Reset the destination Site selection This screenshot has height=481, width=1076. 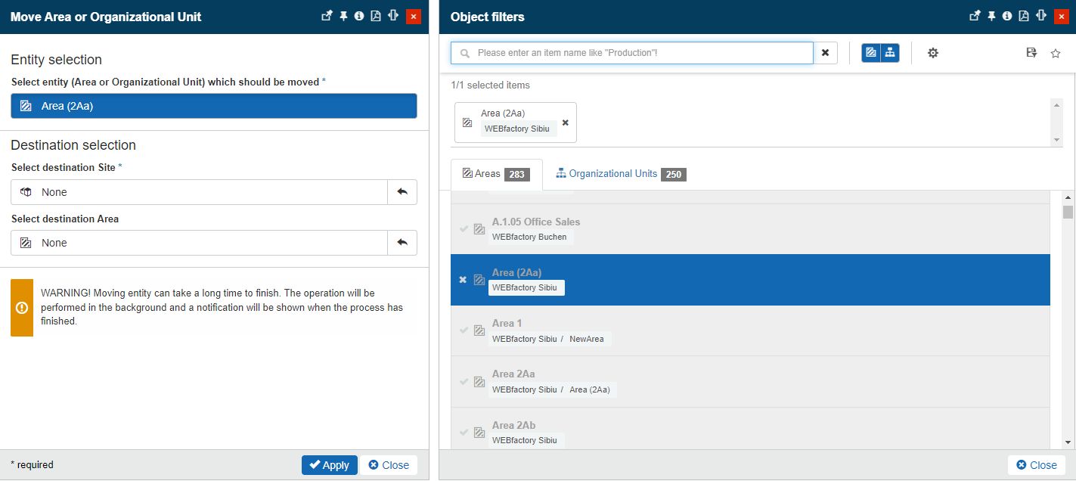[x=402, y=192]
